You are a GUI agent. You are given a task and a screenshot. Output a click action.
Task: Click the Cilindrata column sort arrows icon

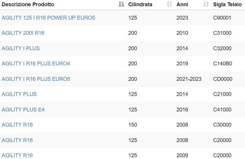point(169,4)
